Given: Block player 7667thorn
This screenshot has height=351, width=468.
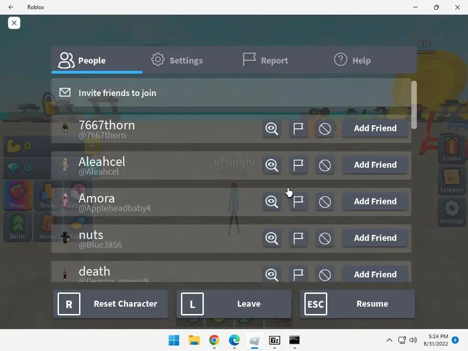Looking at the screenshot, I should click(325, 128).
